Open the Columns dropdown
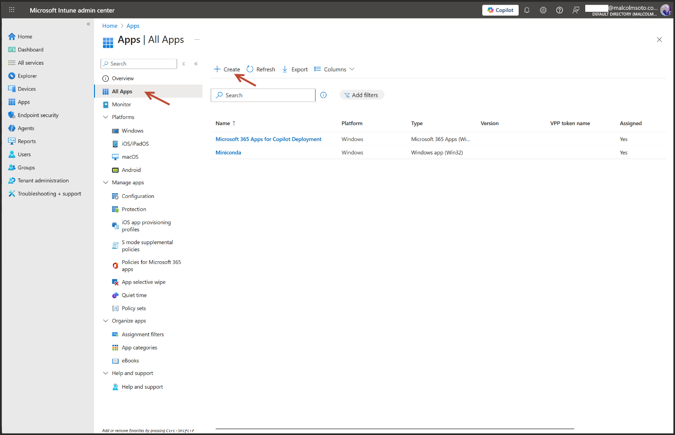Screen dimensions: 675x435 coord(334,69)
